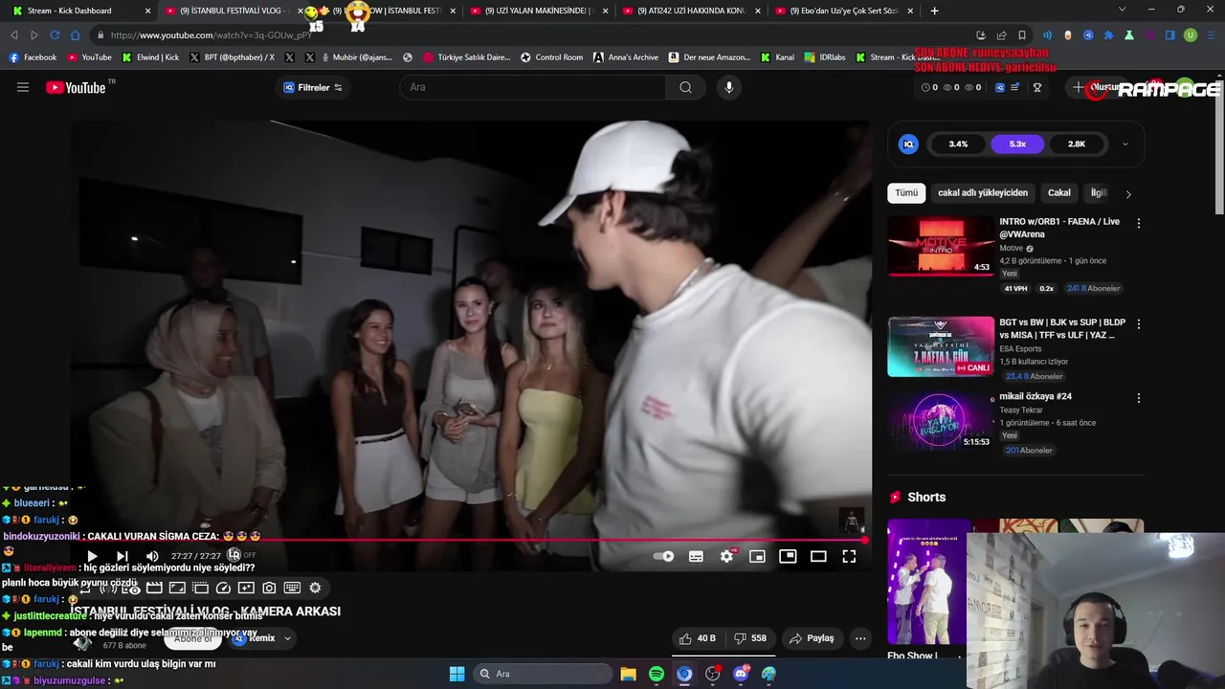Open picture-in-picture player icon
The height and width of the screenshot is (689, 1225).
click(788, 556)
